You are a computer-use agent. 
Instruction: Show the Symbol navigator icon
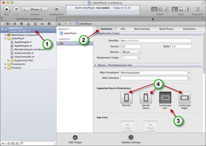(x=15, y=24)
